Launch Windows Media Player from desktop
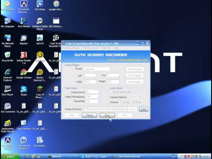The width and height of the screenshot is (212, 159). (x=40, y=24)
